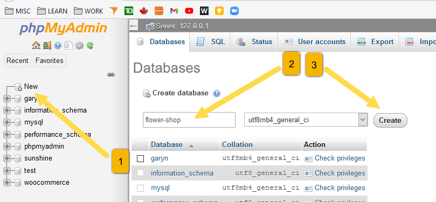Select woocommerce database in sidebar tree
Viewport: 436px width, 202px height.
[47, 183]
